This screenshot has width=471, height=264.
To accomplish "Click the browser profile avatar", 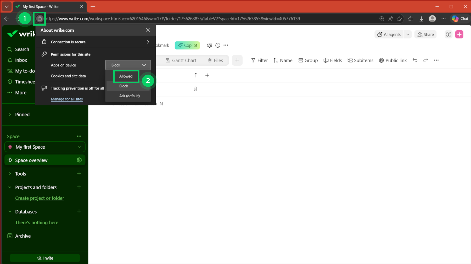I will click(432, 19).
